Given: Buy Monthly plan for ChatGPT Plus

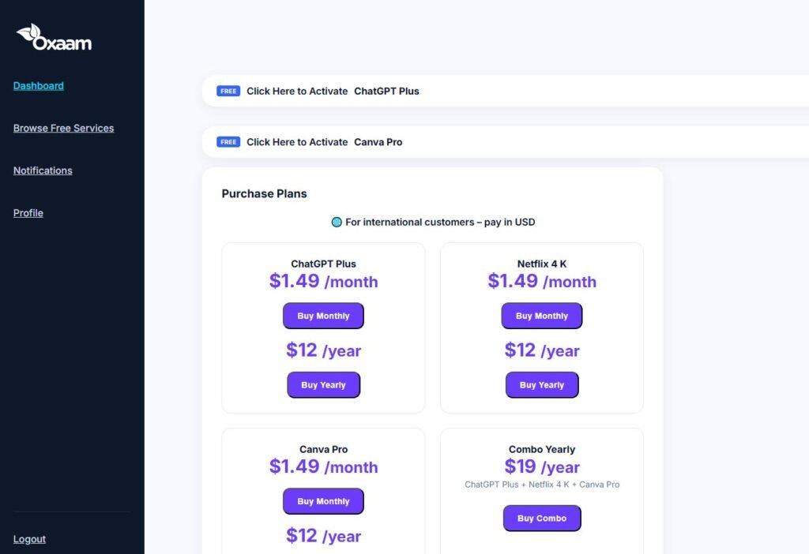Looking at the screenshot, I should (323, 316).
